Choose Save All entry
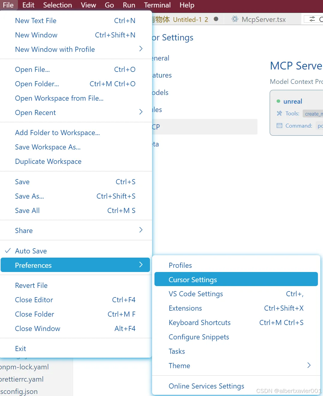 point(75,211)
